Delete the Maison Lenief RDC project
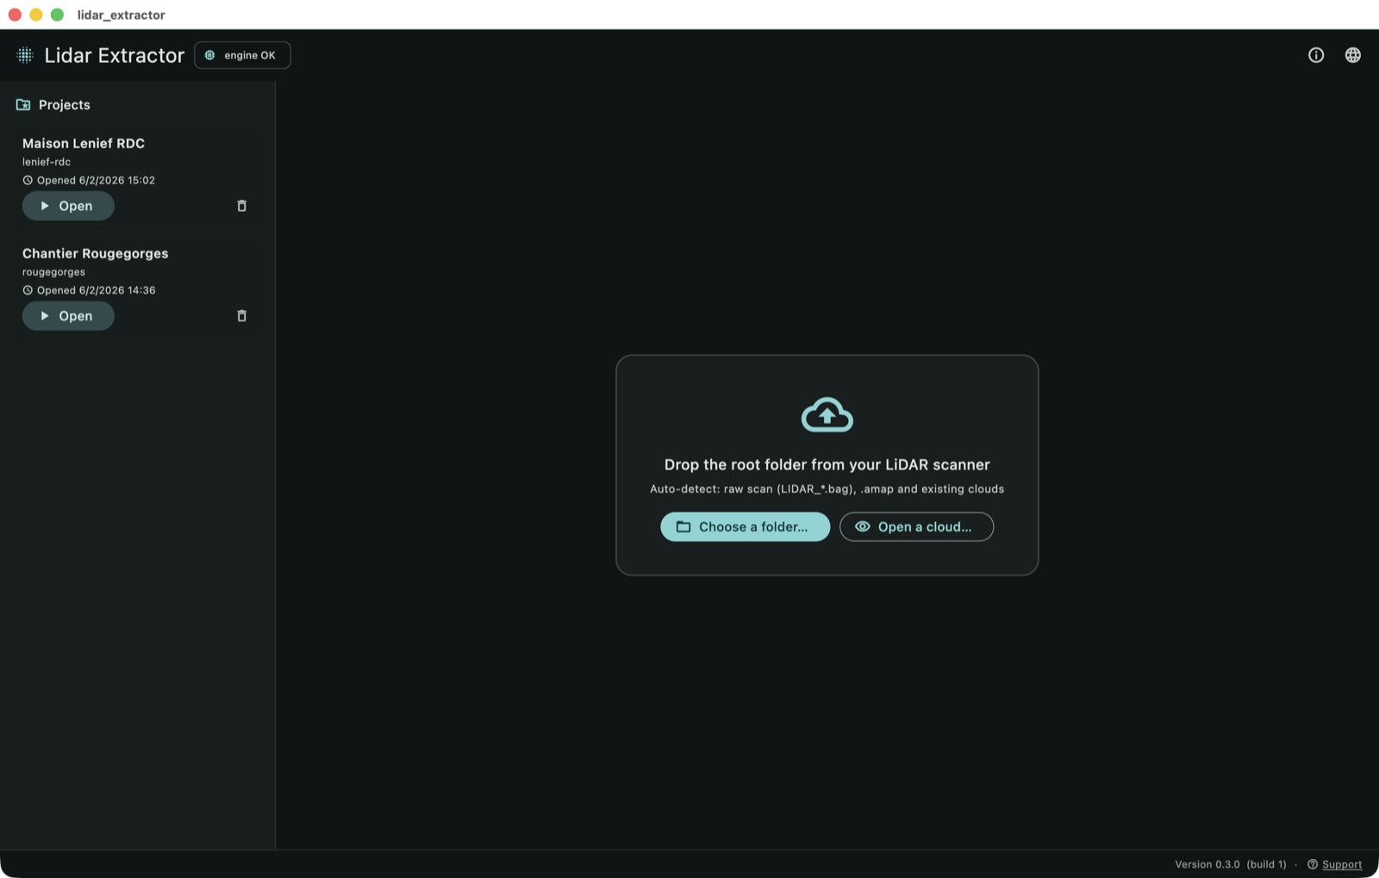The height and width of the screenshot is (878, 1379). pyautogui.click(x=242, y=206)
